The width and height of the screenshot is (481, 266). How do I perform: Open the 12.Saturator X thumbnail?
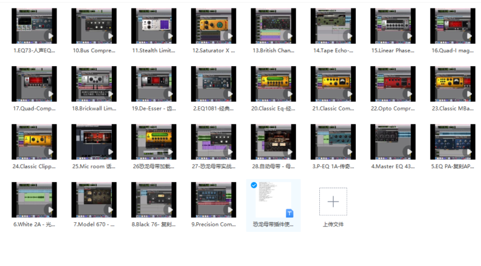[x=214, y=25]
